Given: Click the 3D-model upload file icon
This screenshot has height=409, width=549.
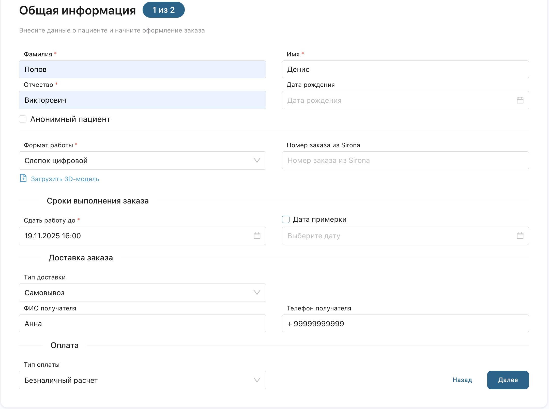Looking at the screenshot, I should [23, 178].
